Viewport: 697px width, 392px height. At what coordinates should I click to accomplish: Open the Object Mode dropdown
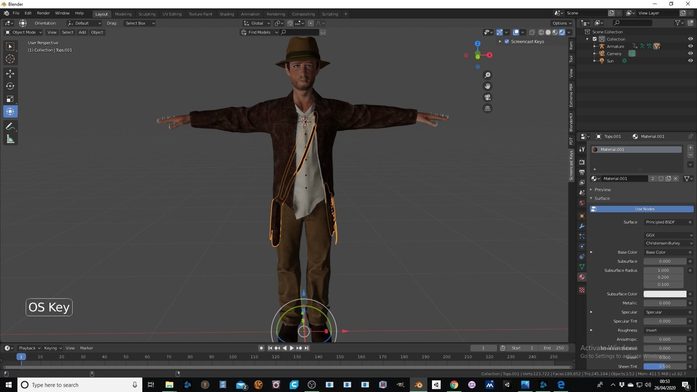[x=24, y=32]
